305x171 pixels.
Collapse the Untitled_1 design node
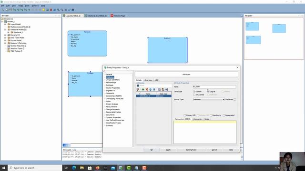2,21
